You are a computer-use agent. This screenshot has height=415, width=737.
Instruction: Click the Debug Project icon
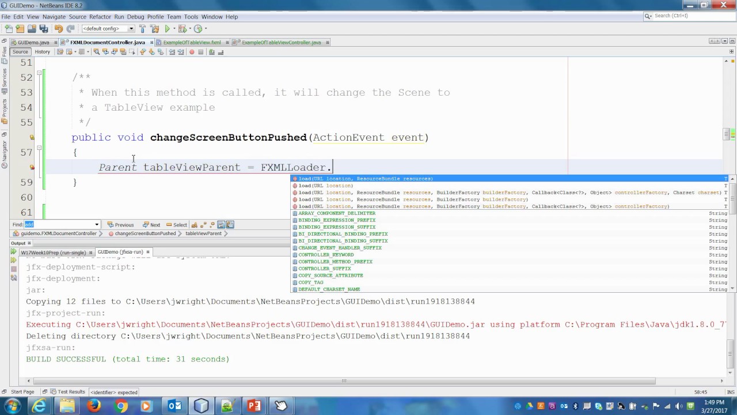183,29
